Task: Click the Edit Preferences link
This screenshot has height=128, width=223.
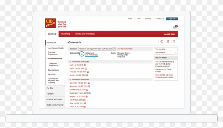Action: click(91, 55)
